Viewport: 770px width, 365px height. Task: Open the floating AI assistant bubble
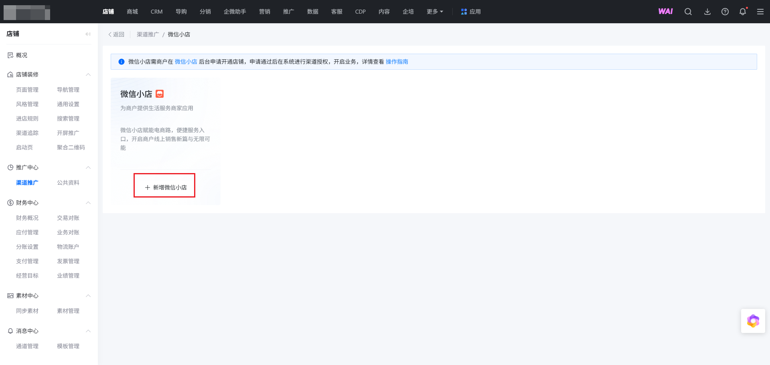pos(753,321)
